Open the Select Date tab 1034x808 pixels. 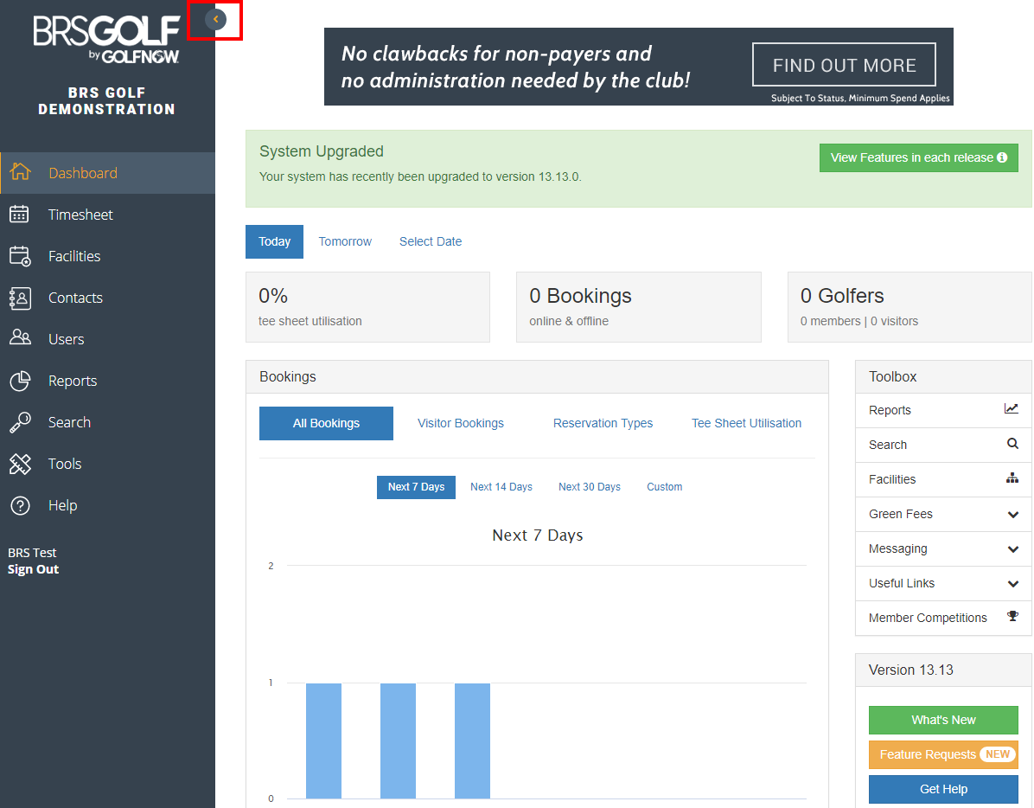point(431,241)
